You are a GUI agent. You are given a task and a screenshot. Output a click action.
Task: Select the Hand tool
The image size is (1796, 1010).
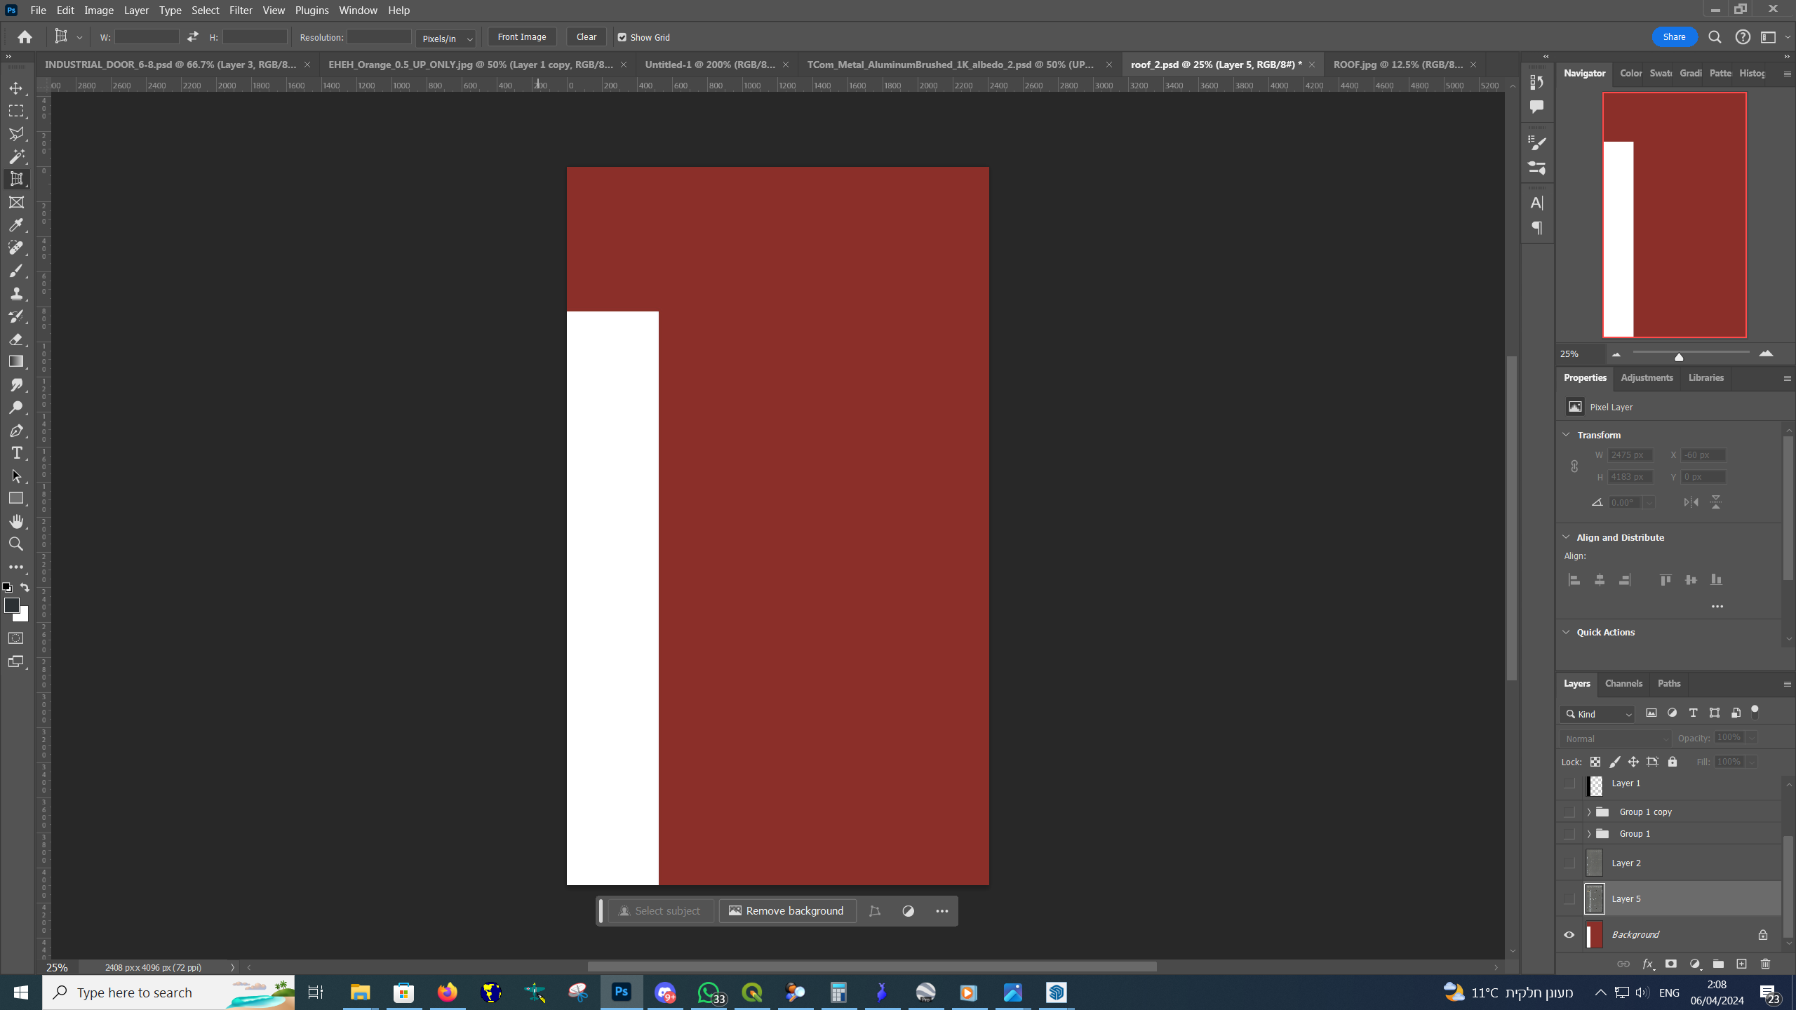(16, 521)
